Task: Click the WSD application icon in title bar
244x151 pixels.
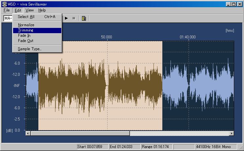Action: 4,4
